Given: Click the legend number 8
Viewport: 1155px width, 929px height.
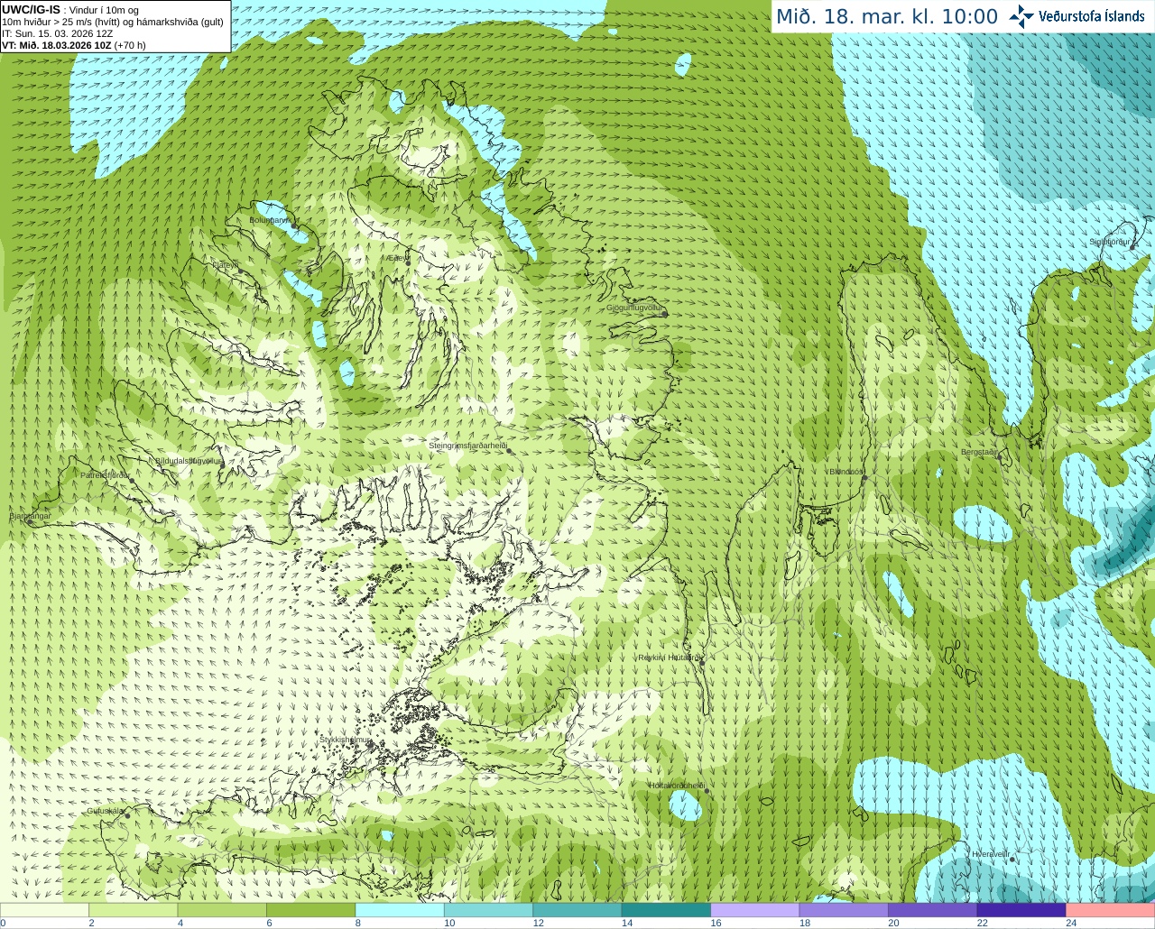Looking at the screenshot, I should click(x=358, y=923).
